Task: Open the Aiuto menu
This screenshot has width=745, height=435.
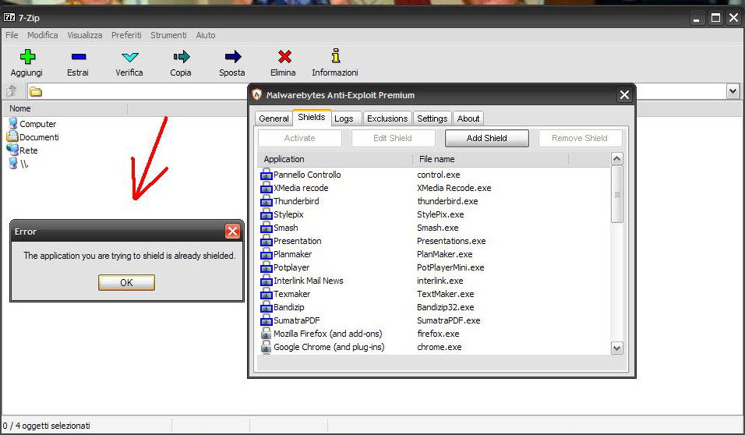Action: coord(205,35)
